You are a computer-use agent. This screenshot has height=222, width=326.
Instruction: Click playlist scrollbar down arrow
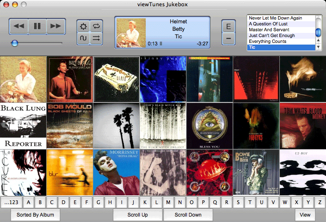[x=319, y=47]
